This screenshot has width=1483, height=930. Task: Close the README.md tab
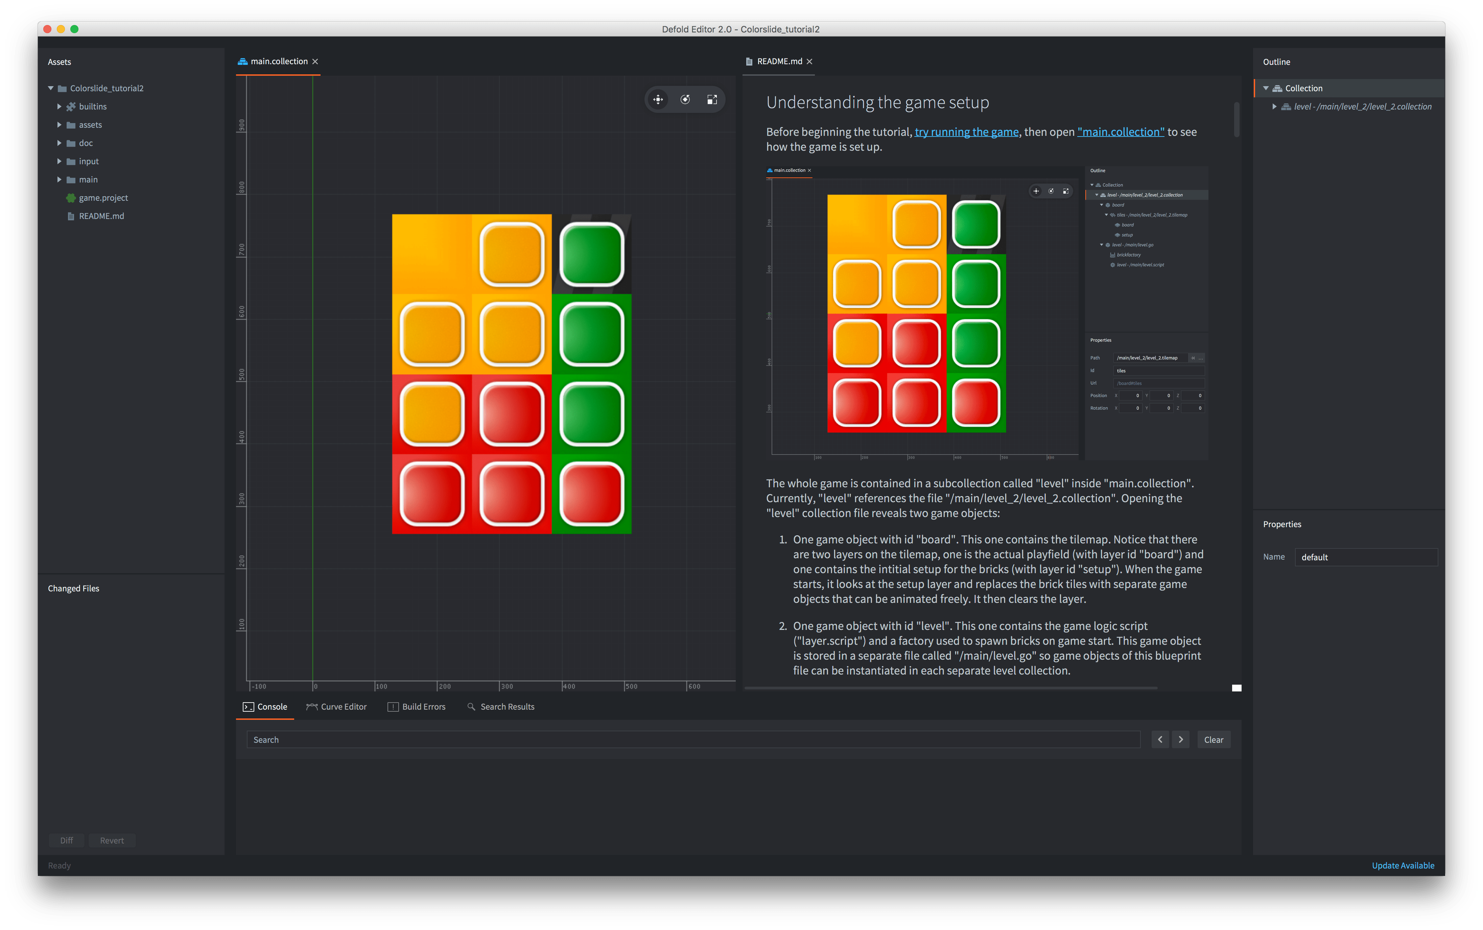810,62
